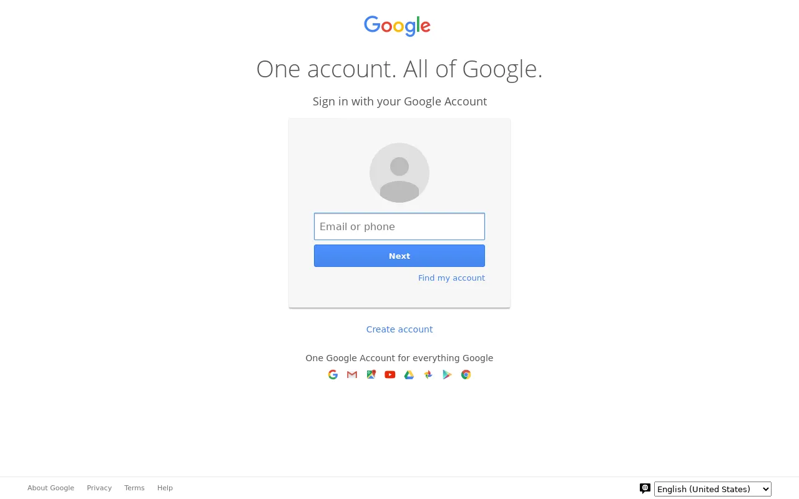The height and width of the screenshot is (499, 799).
Task: Open the Terms footer link
Action: 134,488
